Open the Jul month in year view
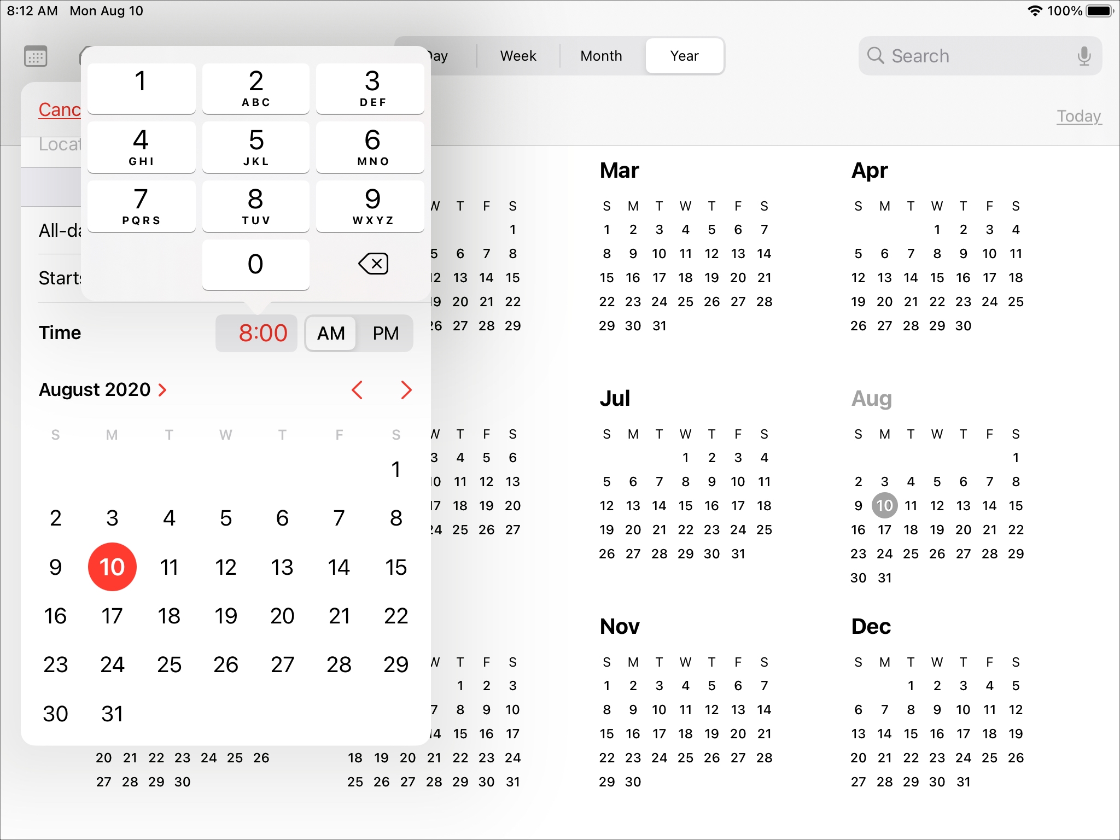The image size is (1120, 840). click(x=615, y=399)
